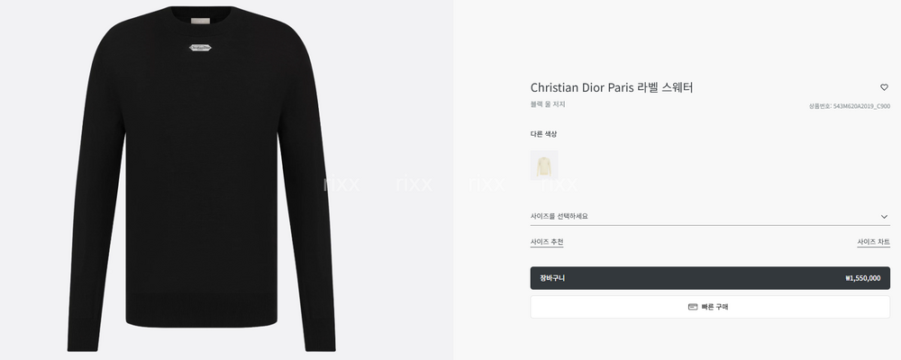This screenshot has width=901, height=360.
Task: Open the 사이즈 추천 link
Action: (547, 242)
